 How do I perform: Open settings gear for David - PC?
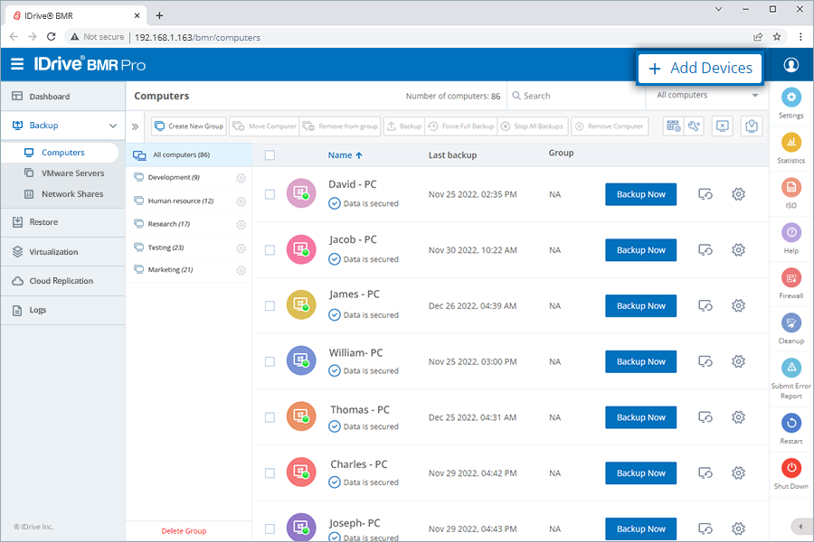coord(738,194)
